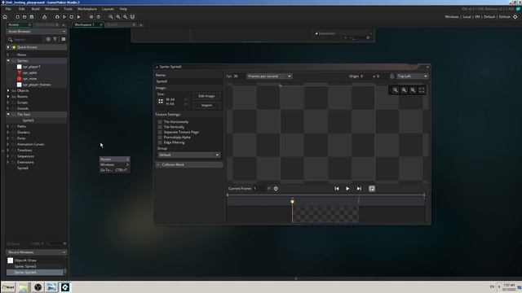Toggle the loop playback button in the Sprite Editor
Image resolution: width=522 pixels, height=293 pixels.
pos(372,189)
